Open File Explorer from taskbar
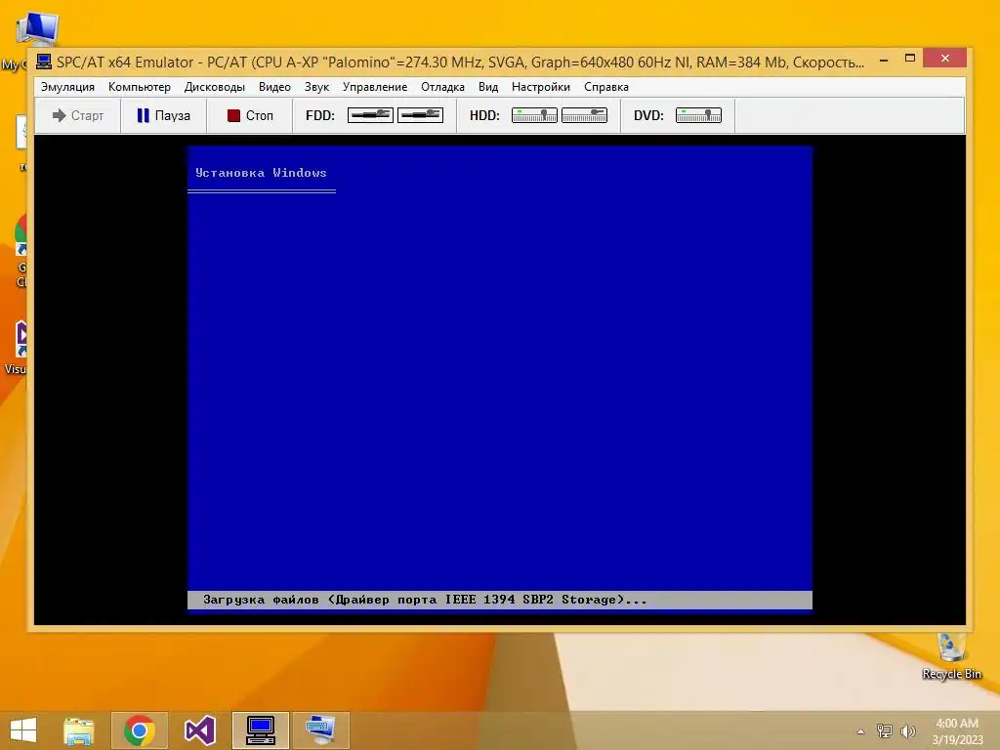Viewport: 1000px width, 750px height. (x=79, y=730)
